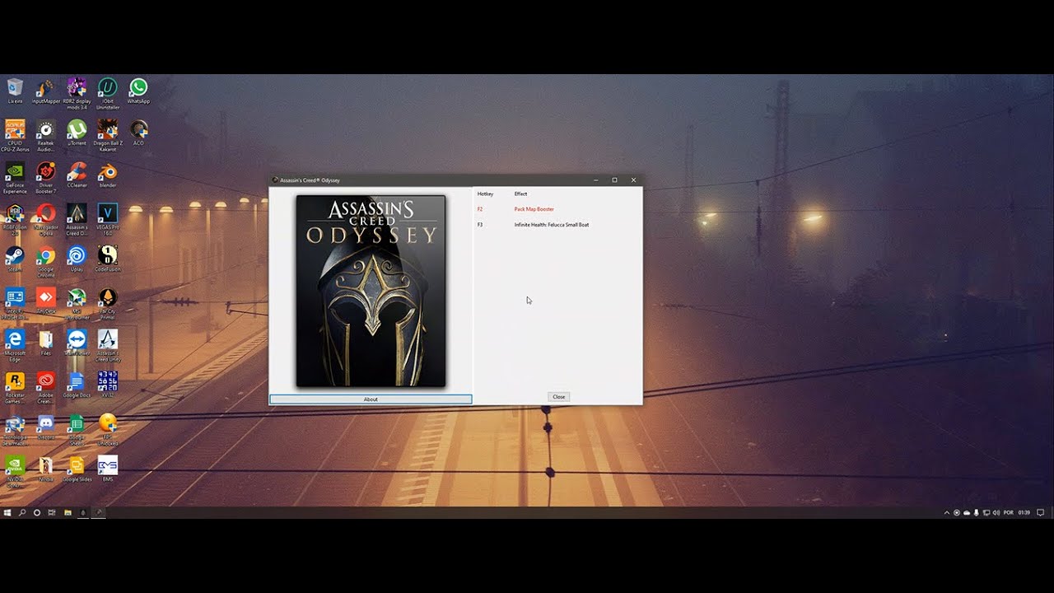Open the AnyDesk desktop shortcut

coord(45,301)
